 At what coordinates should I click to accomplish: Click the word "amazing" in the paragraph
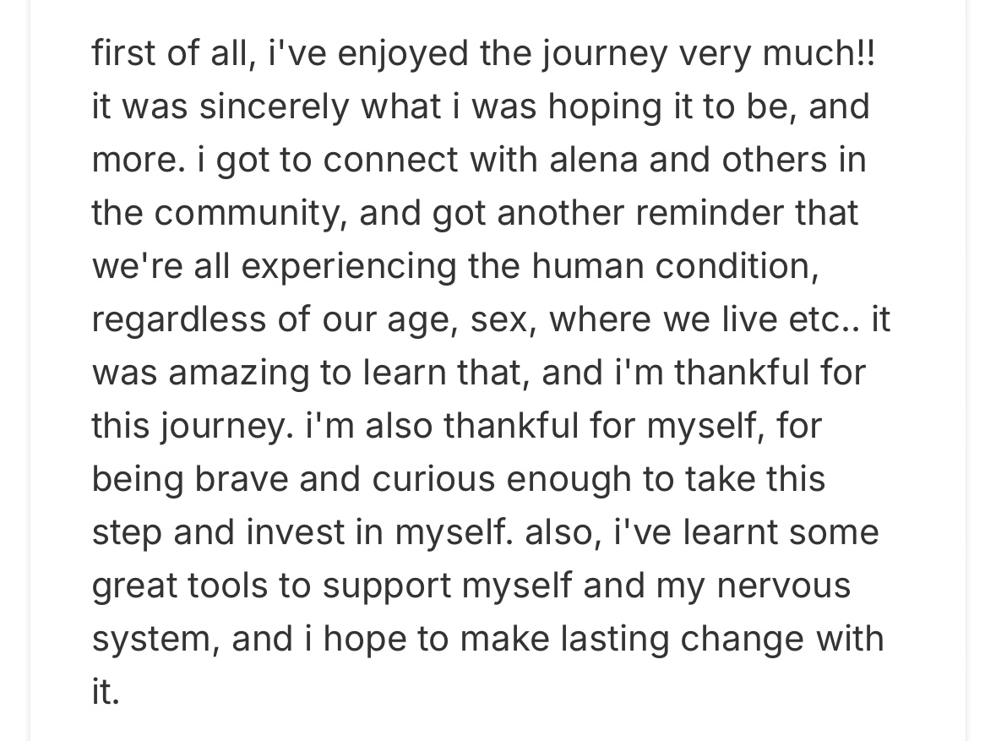point(238,373)
